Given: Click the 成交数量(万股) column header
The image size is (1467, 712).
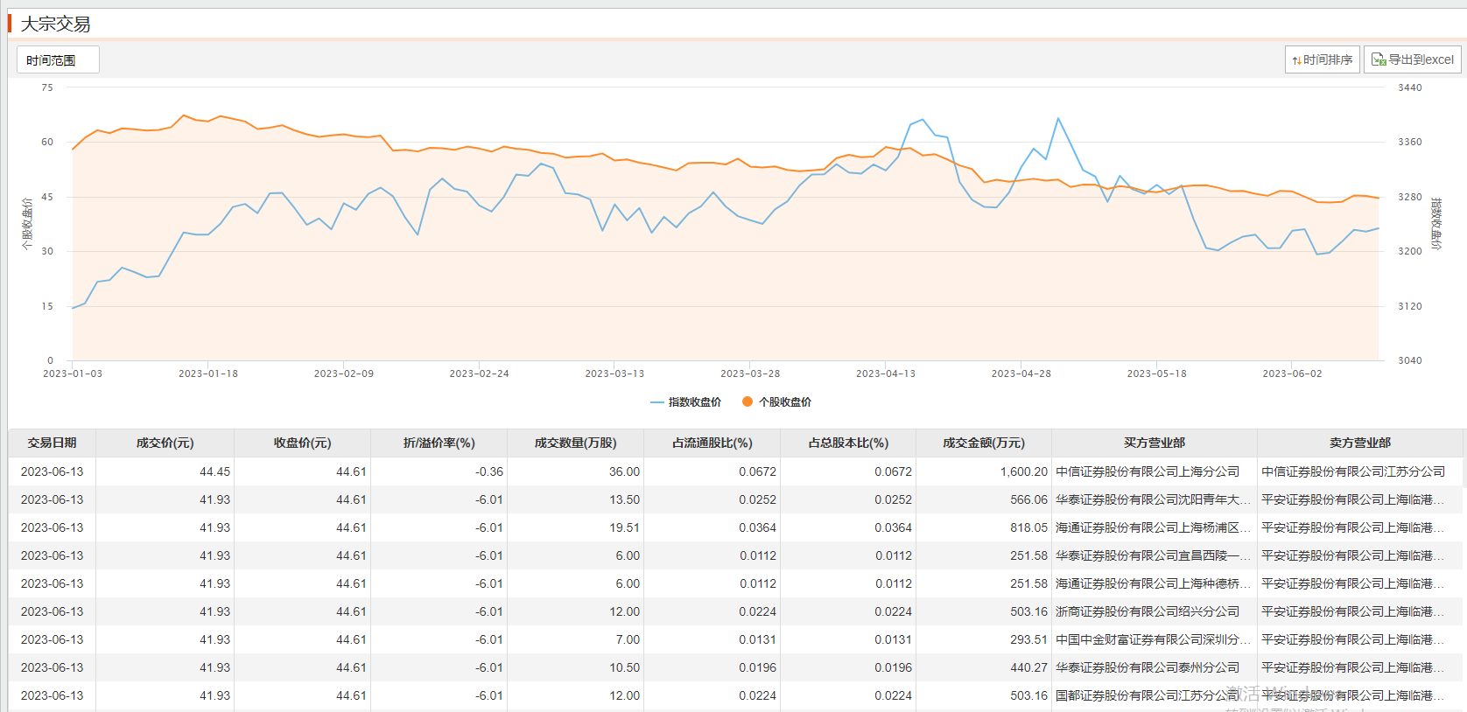Looking at the screenshot, I should [575, 443].
